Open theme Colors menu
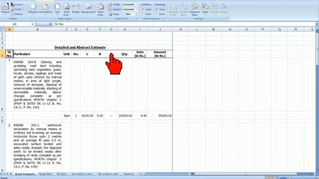 click(17, 4)
